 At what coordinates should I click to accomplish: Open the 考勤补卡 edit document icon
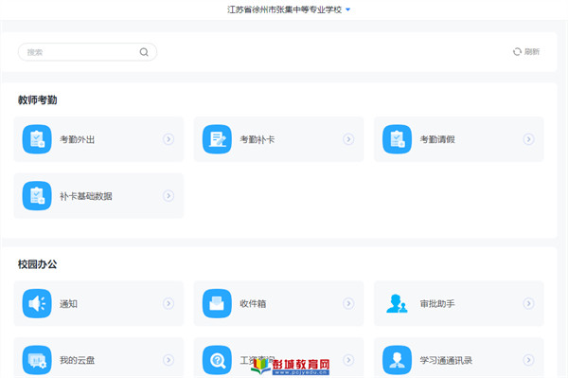[x=217, y=139]
